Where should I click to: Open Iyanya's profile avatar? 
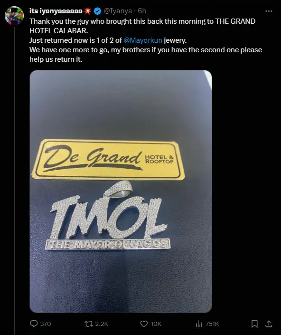14,16
